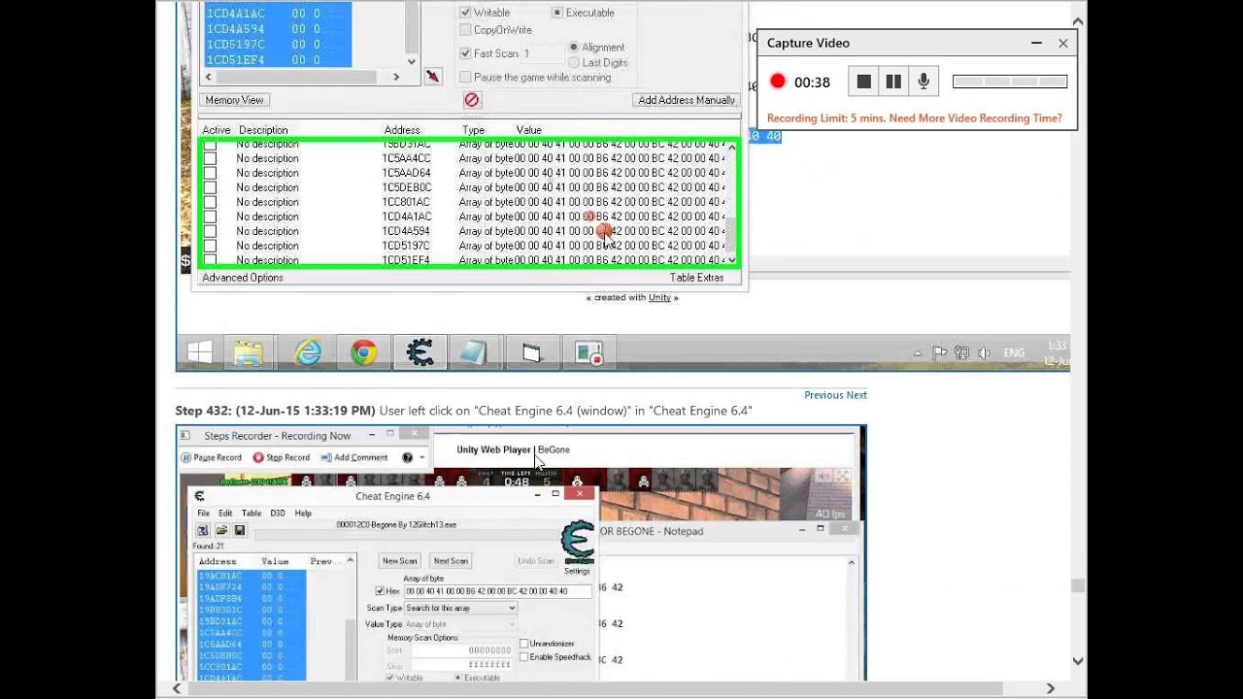Open Google Chrome from the taskbar
The width and height of the screenshot is (1243, 699).
[364, 353]
